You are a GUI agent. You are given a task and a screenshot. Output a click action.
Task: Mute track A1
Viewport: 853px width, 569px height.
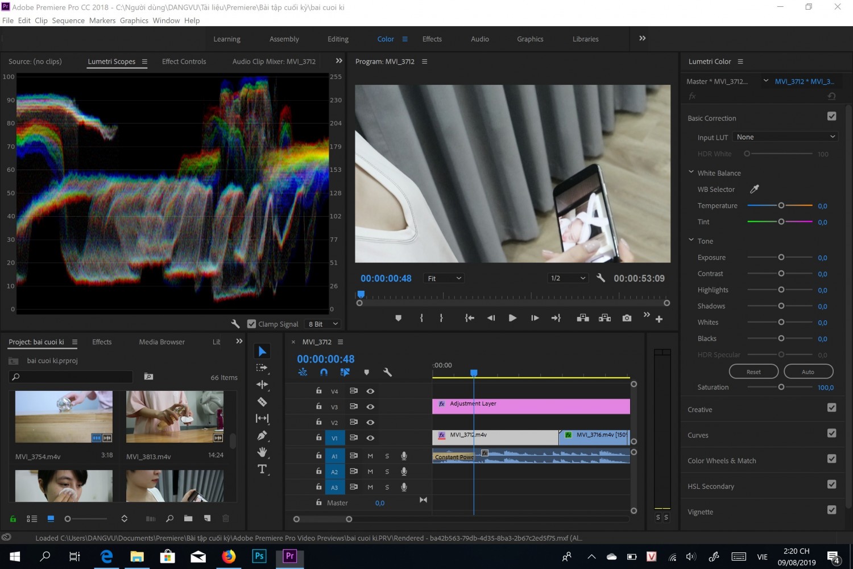click(370, 456)
